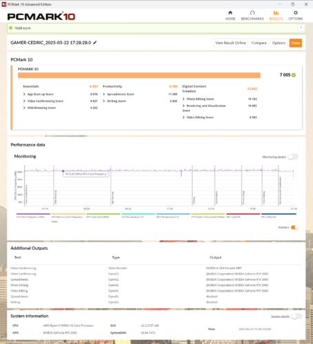Click the Essentials score heading
This screenshot has height=344, width=313.
(x=31, y=87)
